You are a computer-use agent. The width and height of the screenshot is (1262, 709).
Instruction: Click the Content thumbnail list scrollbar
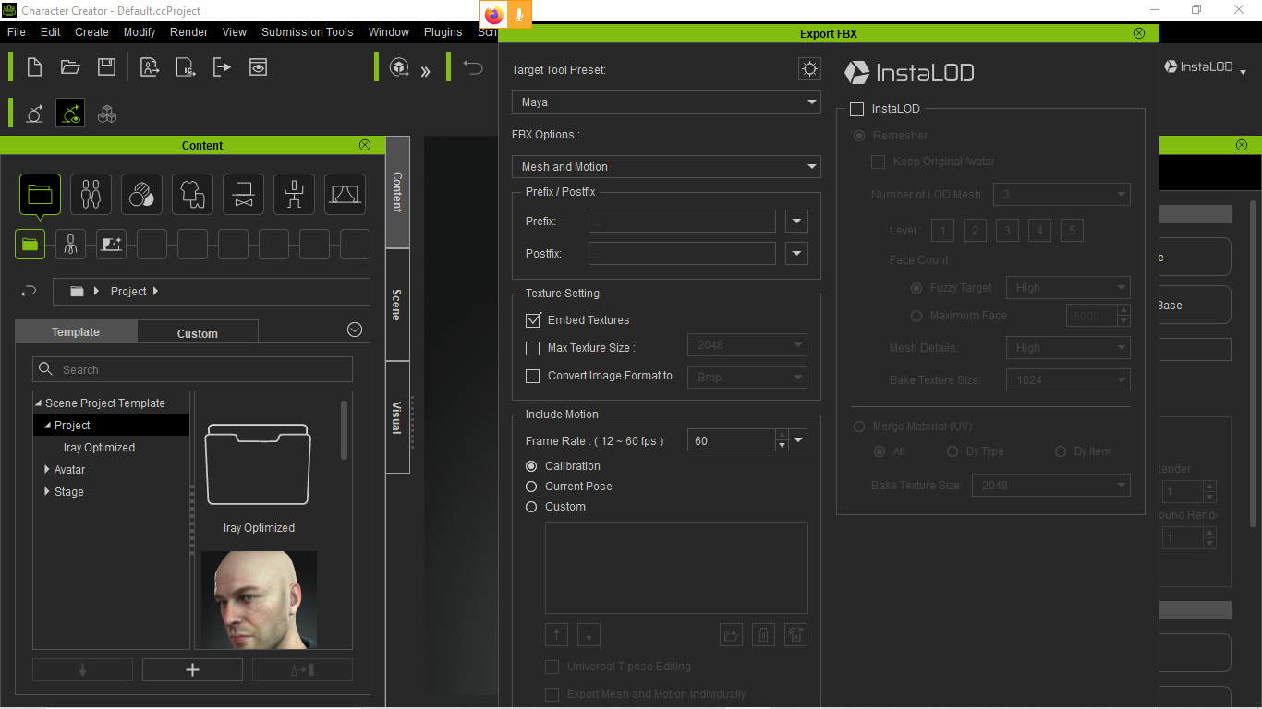345,429
